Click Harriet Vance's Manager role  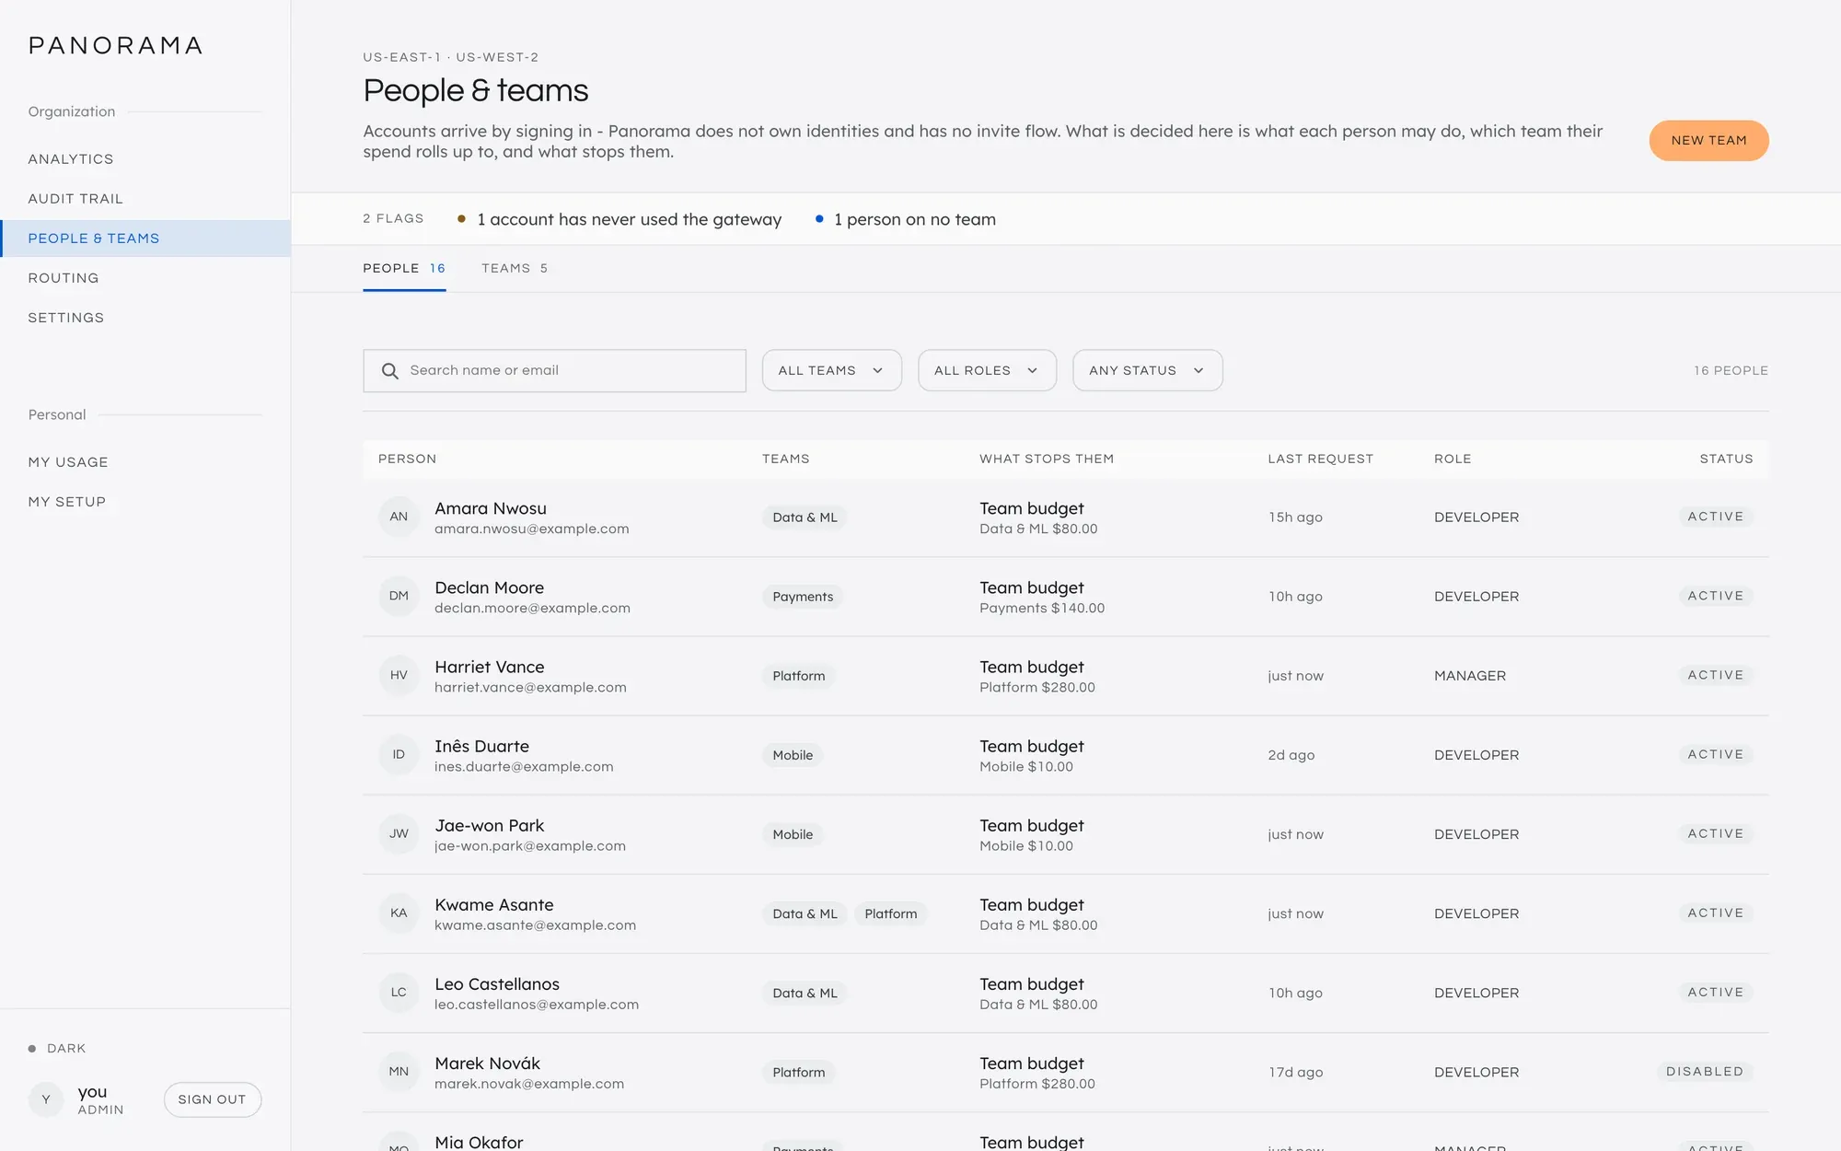click(1470, 676)
